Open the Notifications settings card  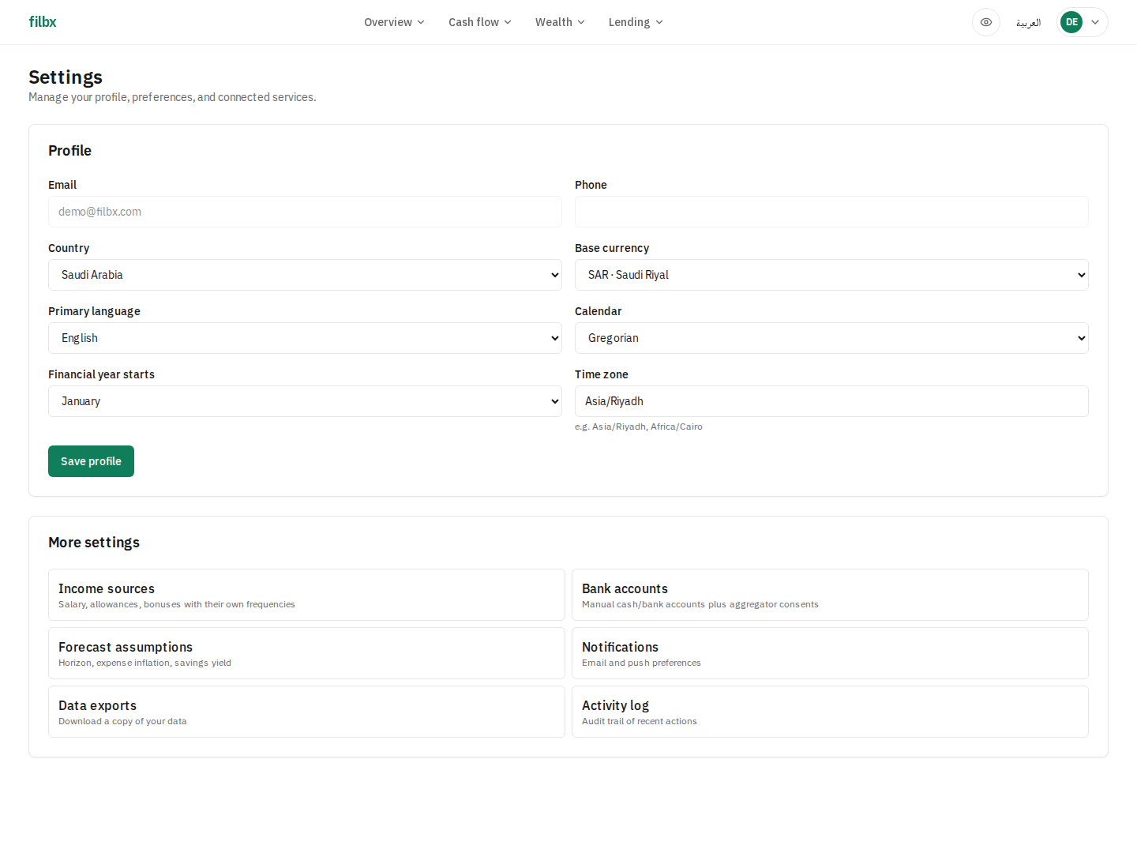830,653
